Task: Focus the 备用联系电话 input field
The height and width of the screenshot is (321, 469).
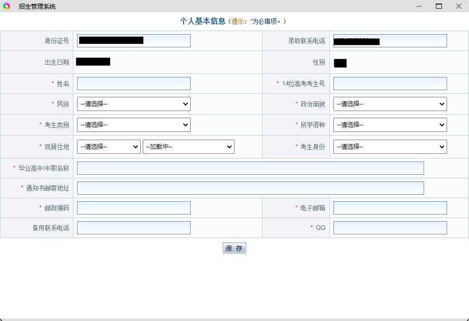Action: pos(134,228)
